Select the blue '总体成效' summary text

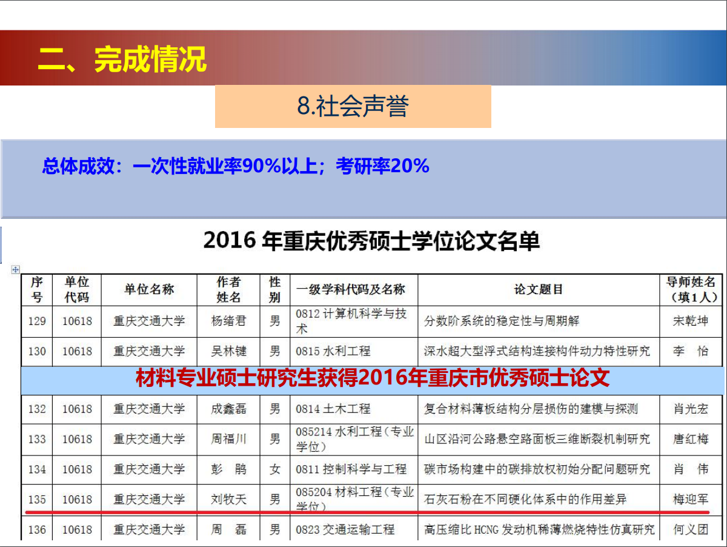[x=235, y=166]
